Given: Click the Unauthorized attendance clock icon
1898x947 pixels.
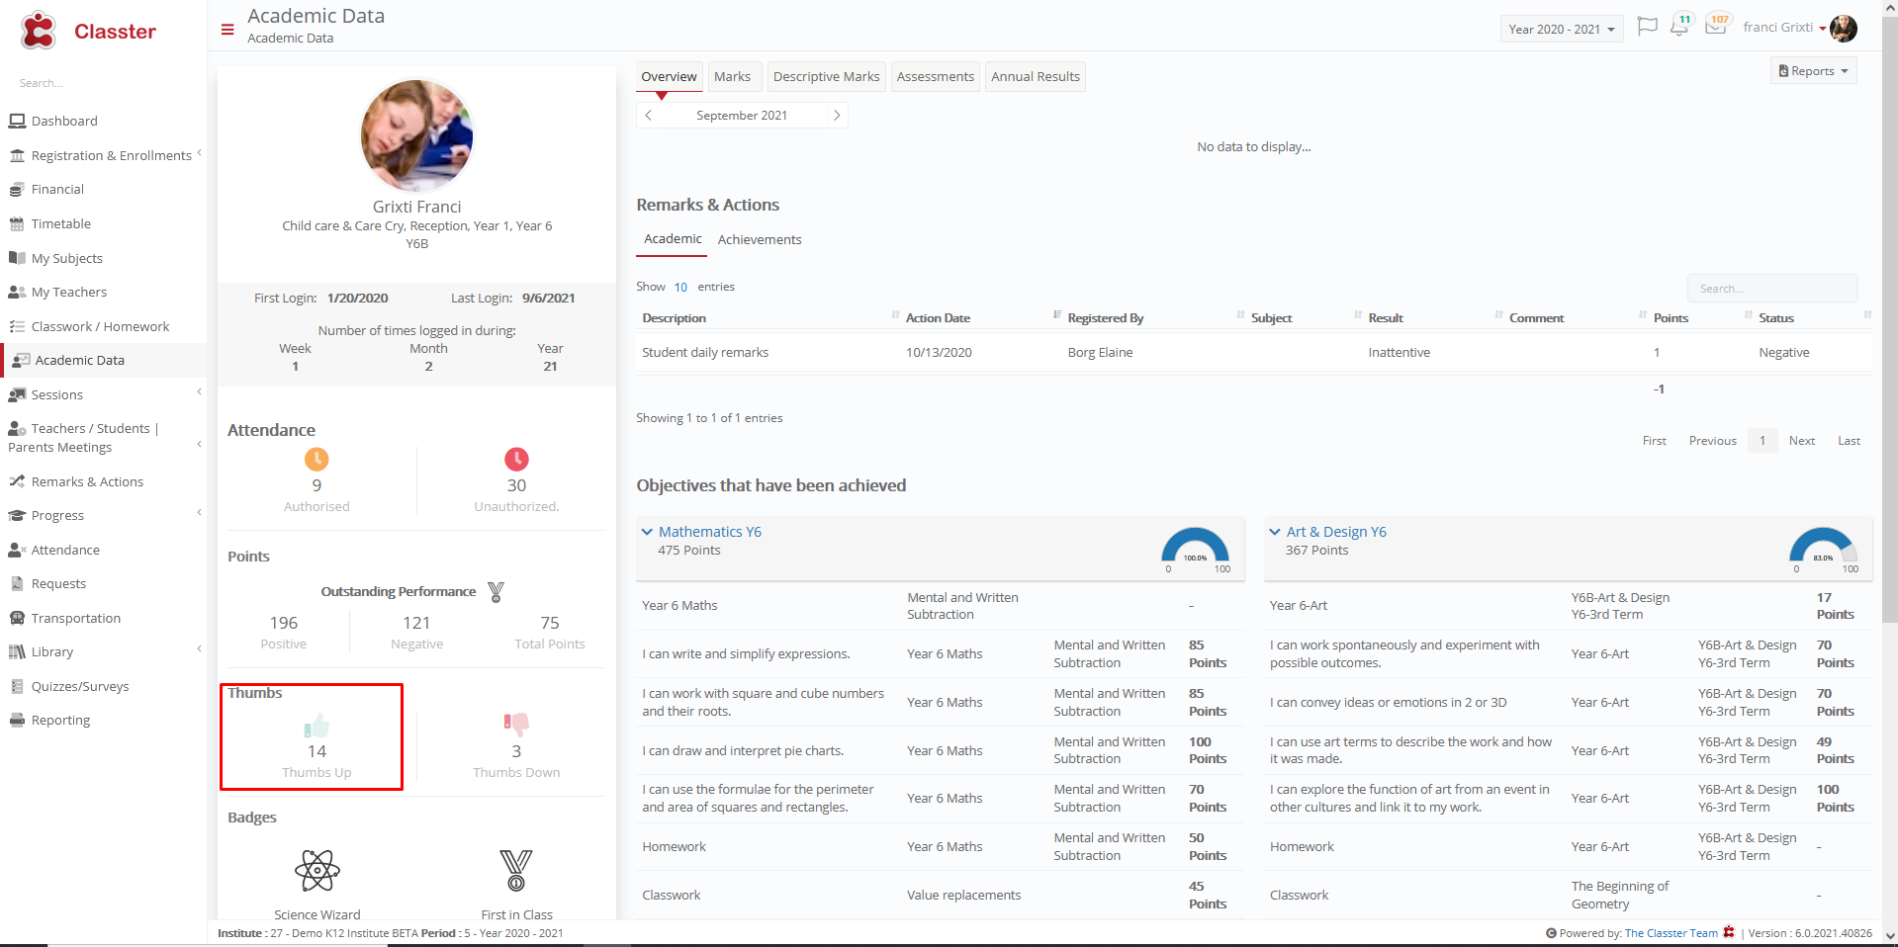Looking at the screenshot, I should click(516, 459).
